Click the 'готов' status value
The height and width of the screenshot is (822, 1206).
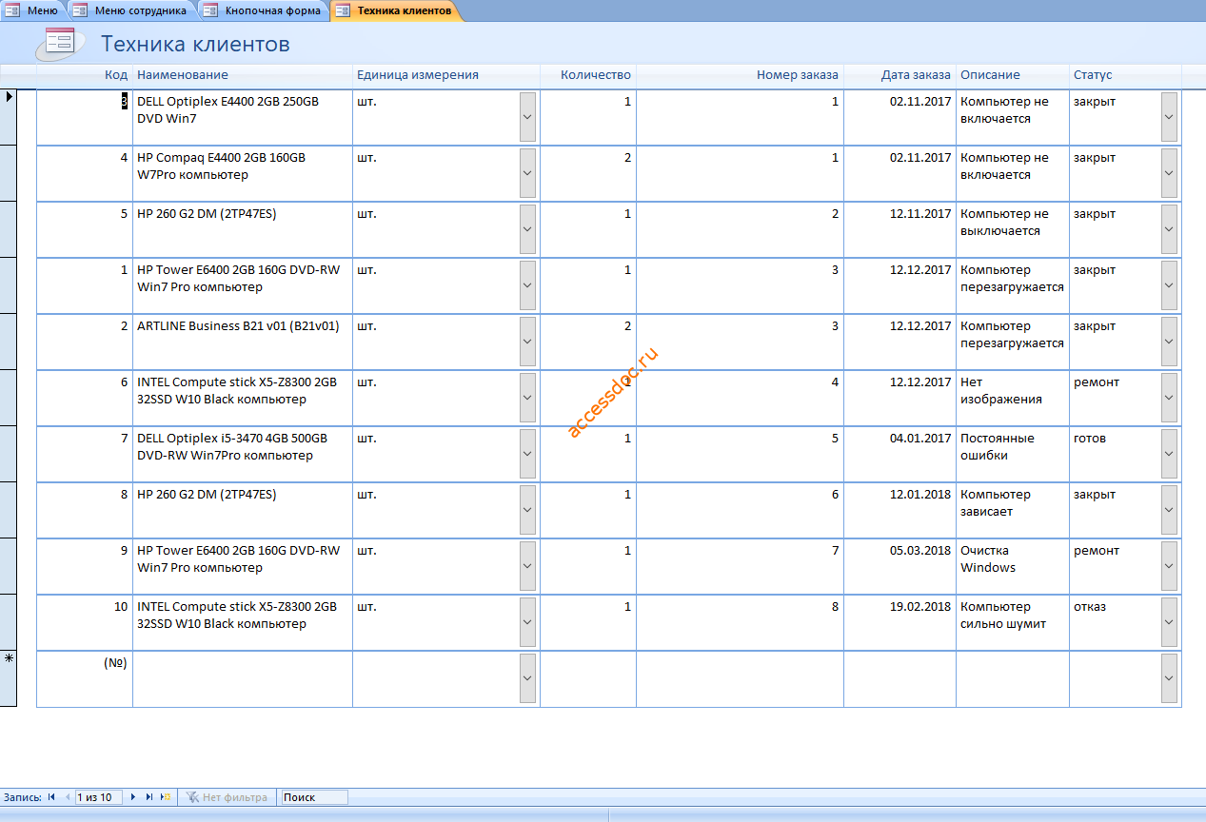1089,439
